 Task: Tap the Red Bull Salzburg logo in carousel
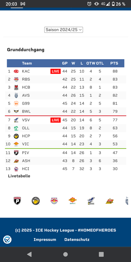[x=54, y=201]
